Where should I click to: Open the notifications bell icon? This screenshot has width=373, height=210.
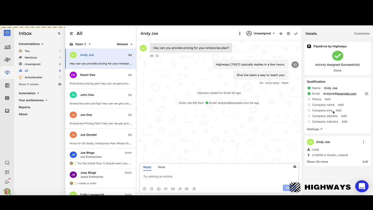pos(7,182)
